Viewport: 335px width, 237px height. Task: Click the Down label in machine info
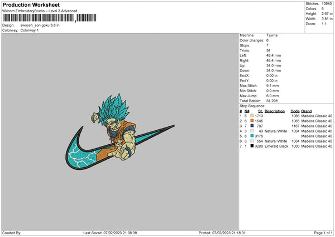[x=245, y=70]
